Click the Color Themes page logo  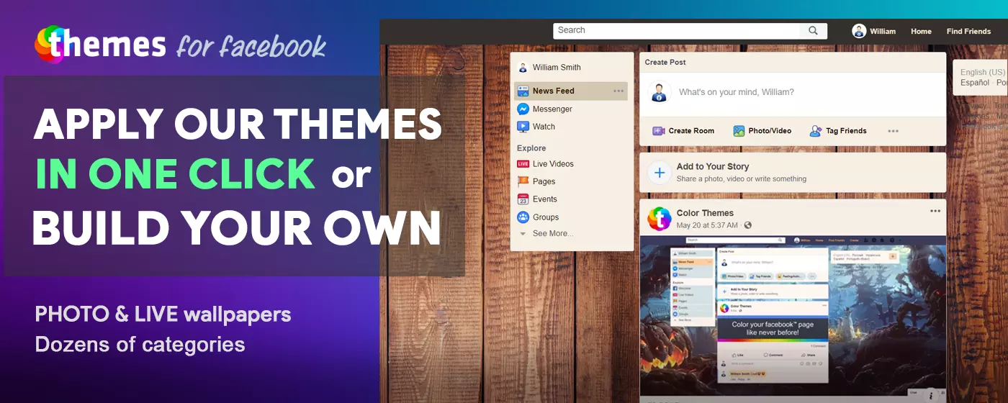[x=660, y=219]
